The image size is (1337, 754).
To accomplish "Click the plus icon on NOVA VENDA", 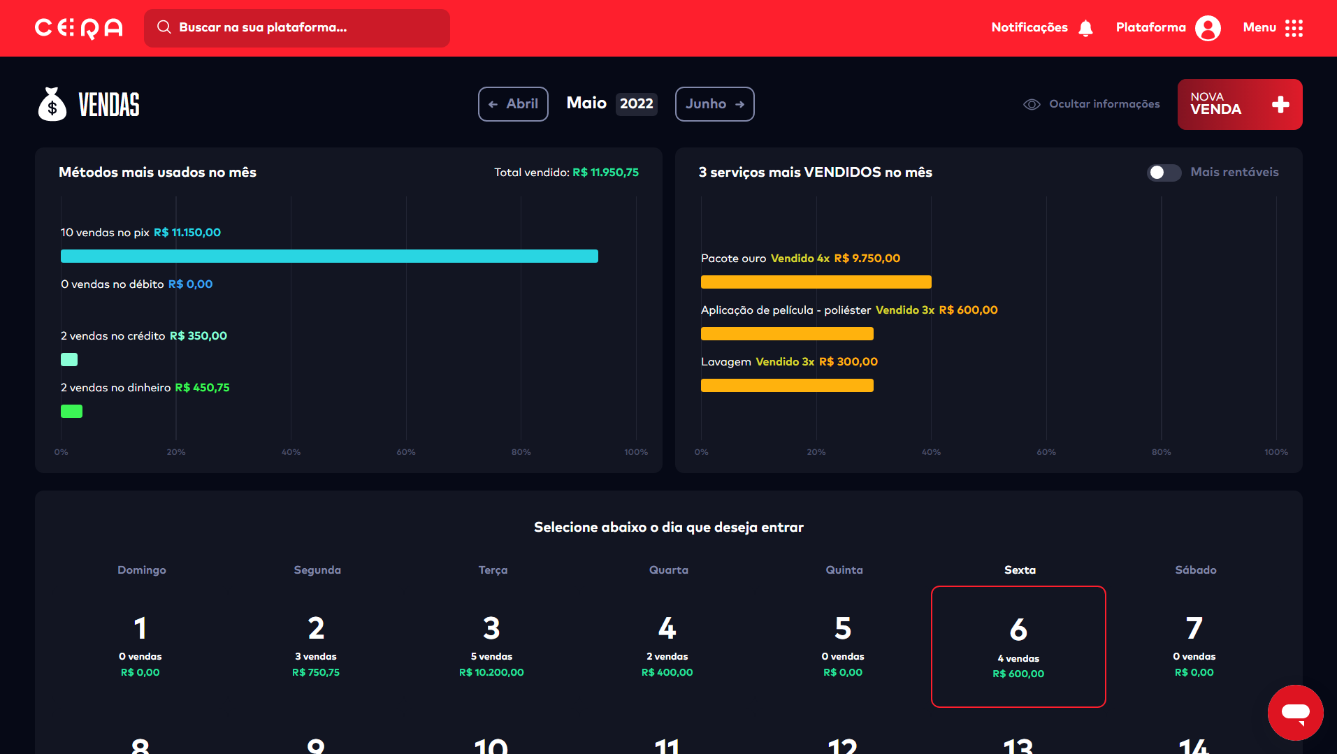I will 1280,105.
